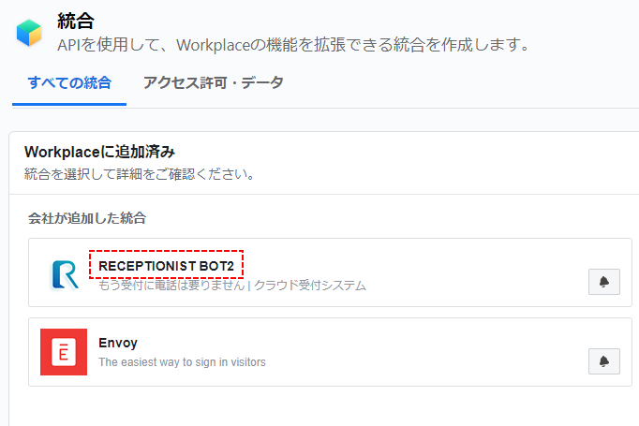This screenshot has width=639, height=426.
Task: Click the 会社が追加した統合 section label
Action: point(87,218)
